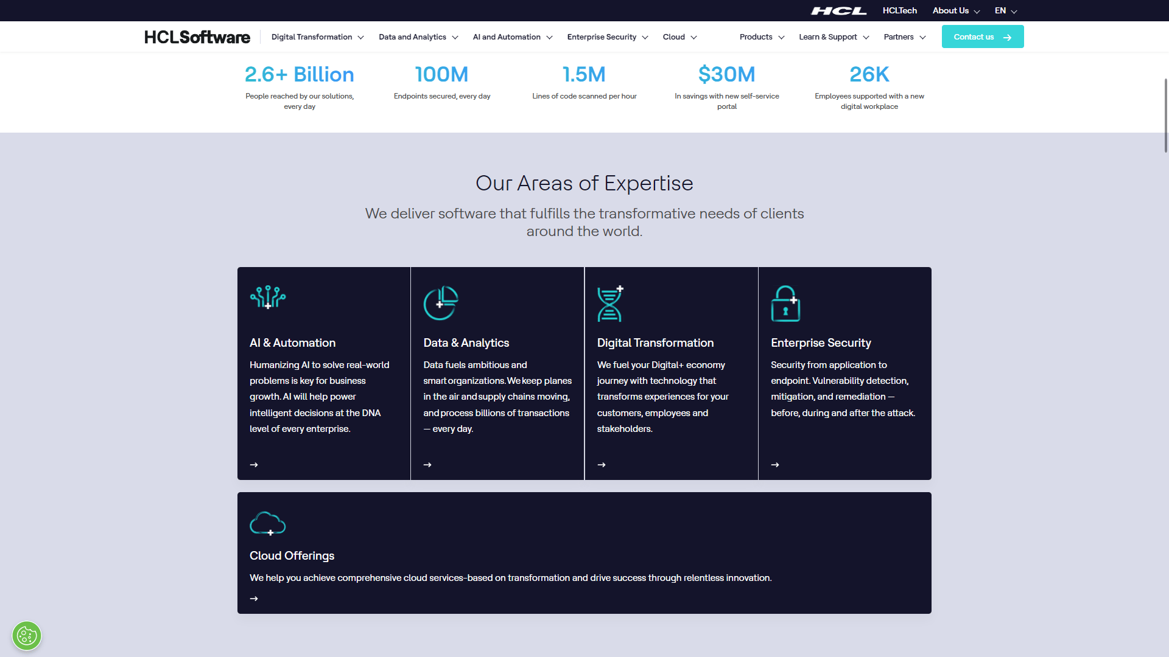Follow the arrow under Digital Transformation card
The height and width of the screenshot is (657, 1169).
[x=602, y=465]
